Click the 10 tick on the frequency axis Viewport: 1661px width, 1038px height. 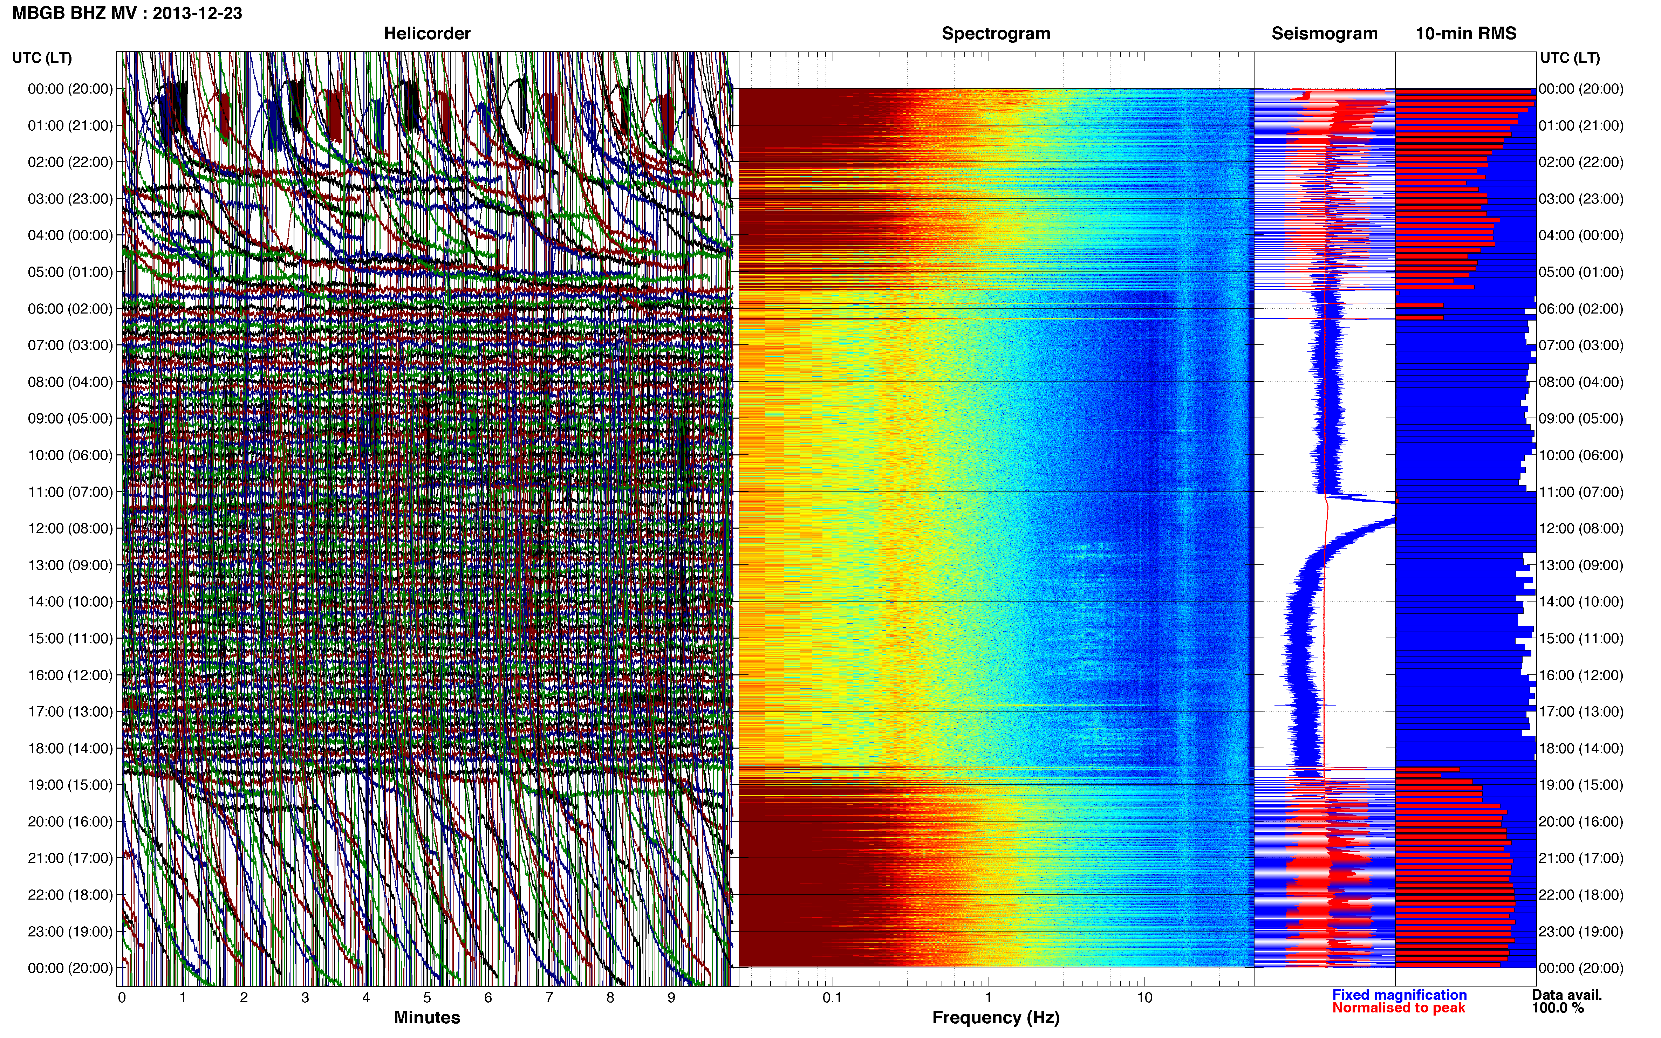pos(1144,997)
